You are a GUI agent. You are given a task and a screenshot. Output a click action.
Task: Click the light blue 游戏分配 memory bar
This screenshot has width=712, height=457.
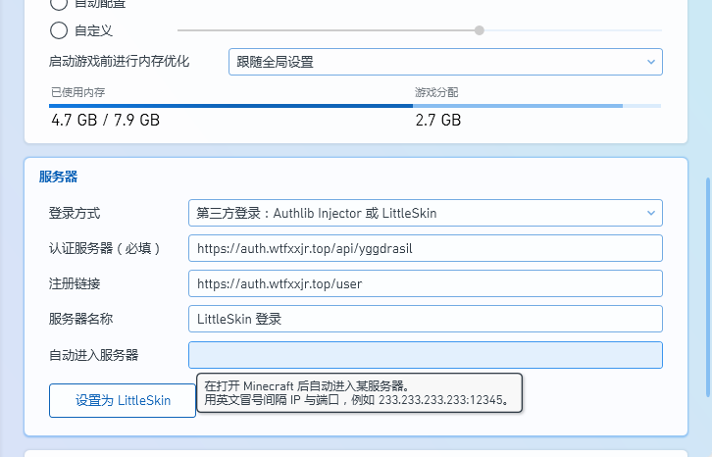tap(517, 106)
